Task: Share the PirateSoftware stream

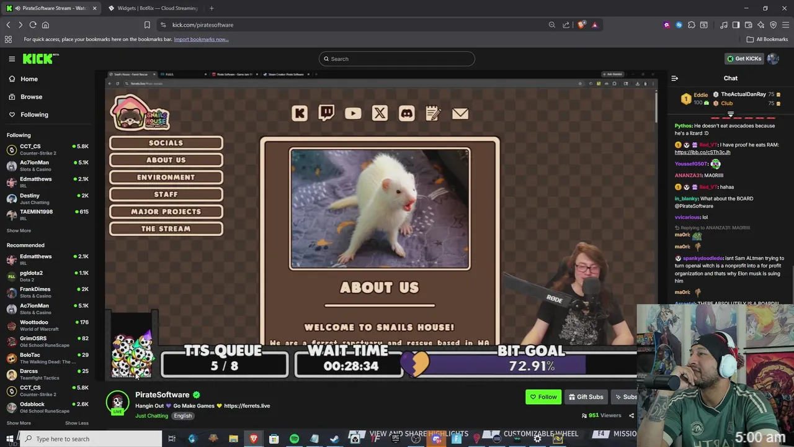Action: coord(631,415)
